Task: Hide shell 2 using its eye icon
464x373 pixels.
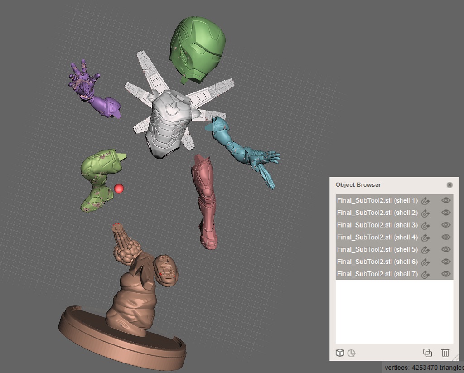Action: 446,213
